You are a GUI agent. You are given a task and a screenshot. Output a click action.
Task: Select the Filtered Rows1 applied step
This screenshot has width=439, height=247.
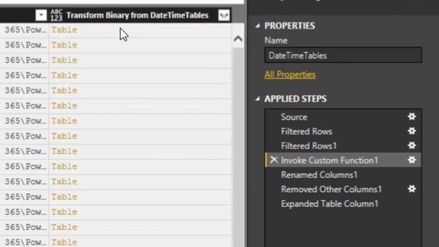[343, 145]
